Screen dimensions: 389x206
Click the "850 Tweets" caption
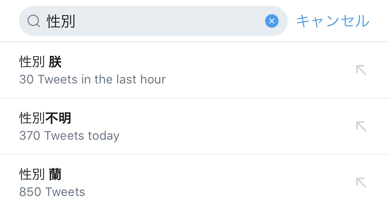[52, 192]
